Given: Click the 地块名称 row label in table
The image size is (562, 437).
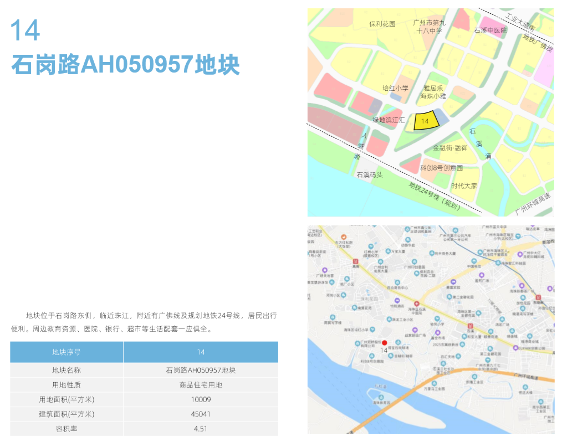Looking at the screenshot, I should tap(67, 370).
